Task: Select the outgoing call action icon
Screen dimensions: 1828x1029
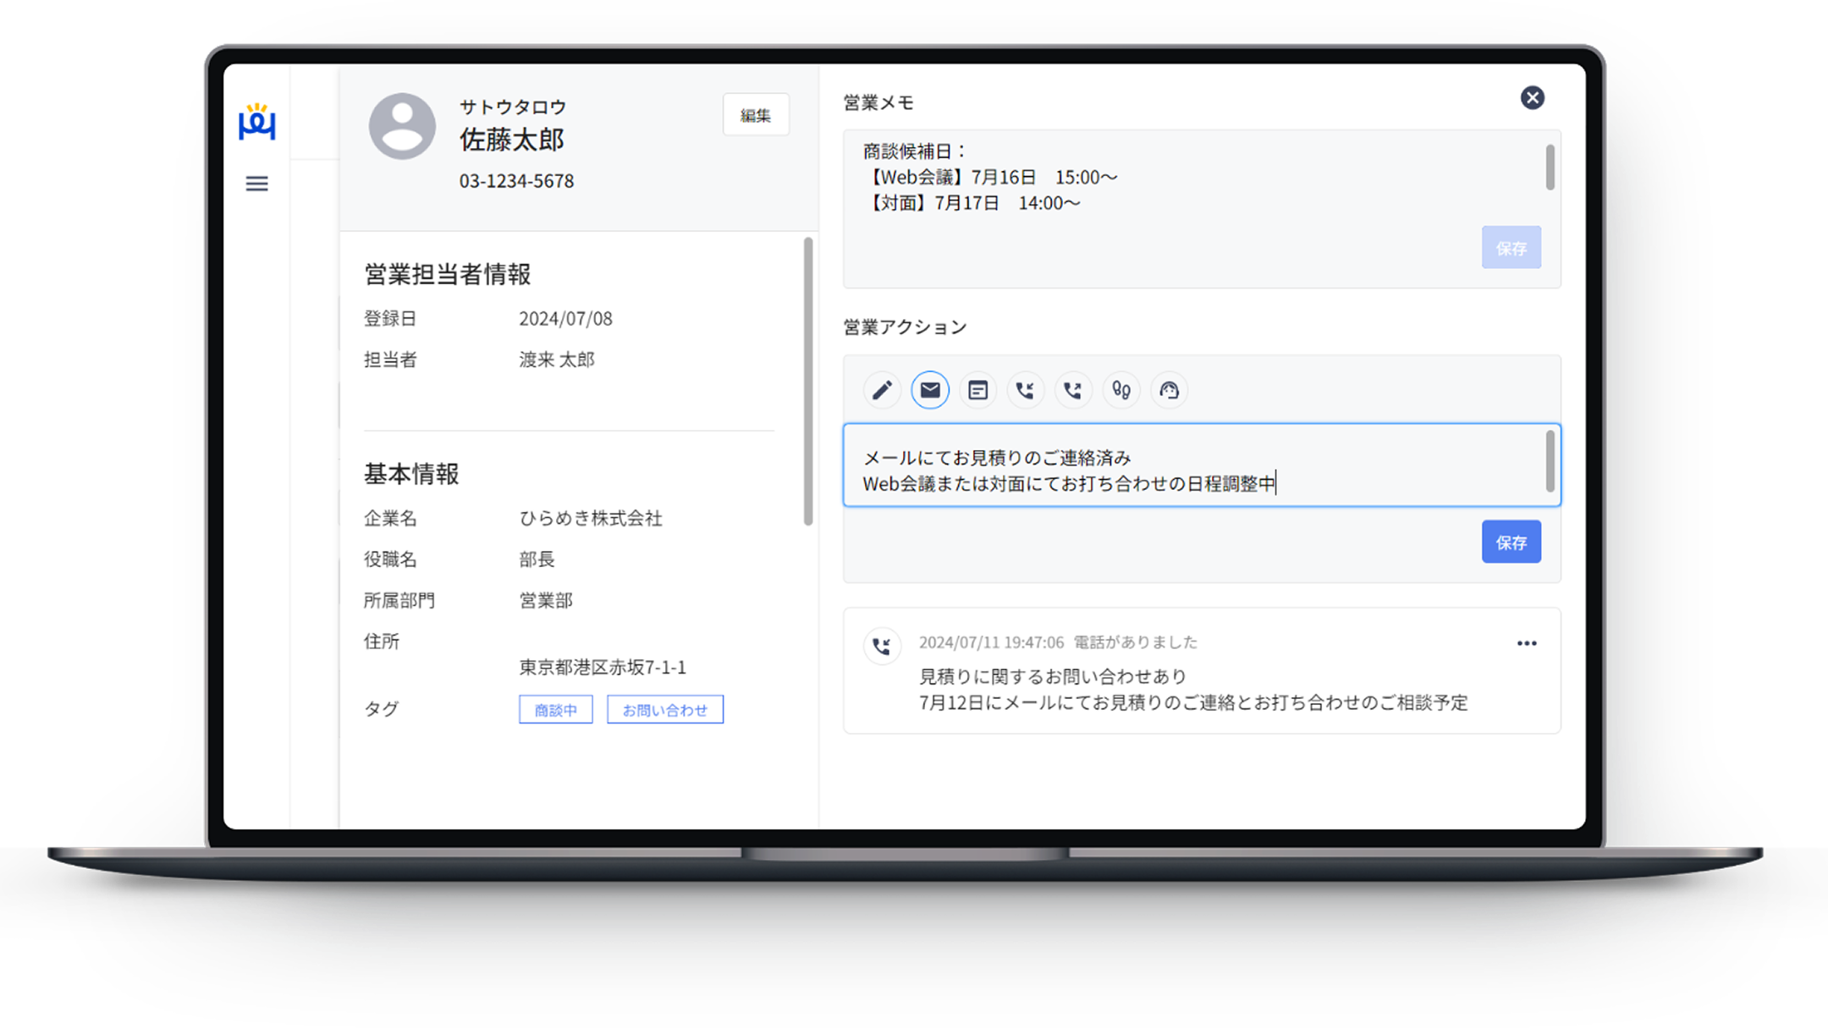Action: pyautogui.click(x=1073, y=390)
